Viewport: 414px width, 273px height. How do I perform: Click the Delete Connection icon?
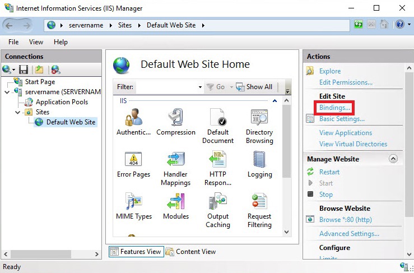55,70
